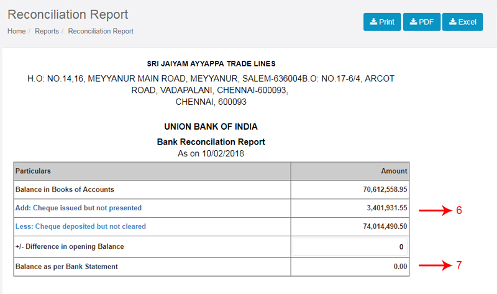Focus the Difference in opening Balance field
The width and height of the screenshot is (497, 294).
pyautogui.click(x=350, y=247)
